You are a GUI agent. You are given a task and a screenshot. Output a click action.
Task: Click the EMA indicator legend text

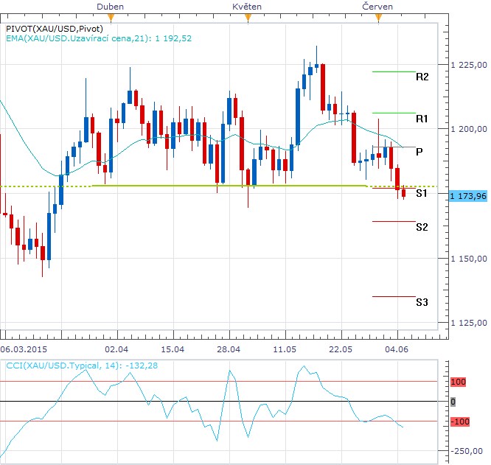(99, 38)
